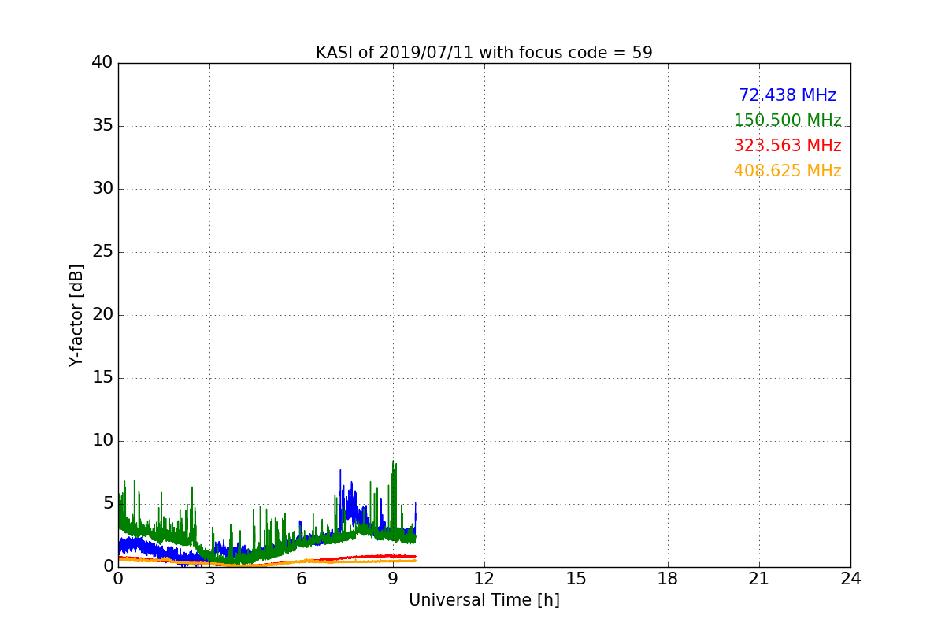Viewport: 945px width, 630px height.
Task: Click the x-axis tick label 18
Action: [x=668, y=578]
